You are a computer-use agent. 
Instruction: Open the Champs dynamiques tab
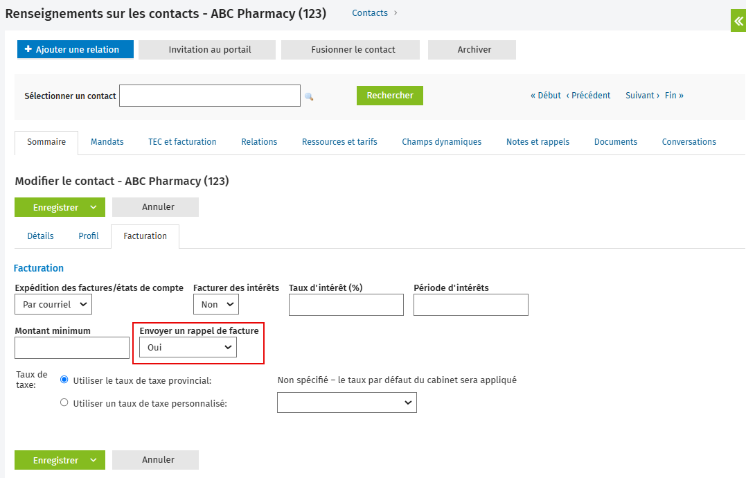click(x=441, y=142)
